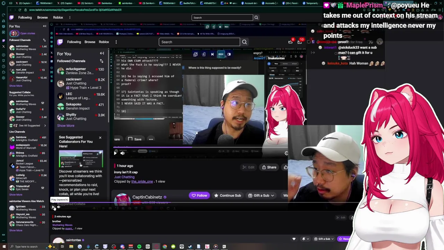This screenshot has height=250, width=444.
Task: Click the skip-next icon in player overlay
Action: 212,54
